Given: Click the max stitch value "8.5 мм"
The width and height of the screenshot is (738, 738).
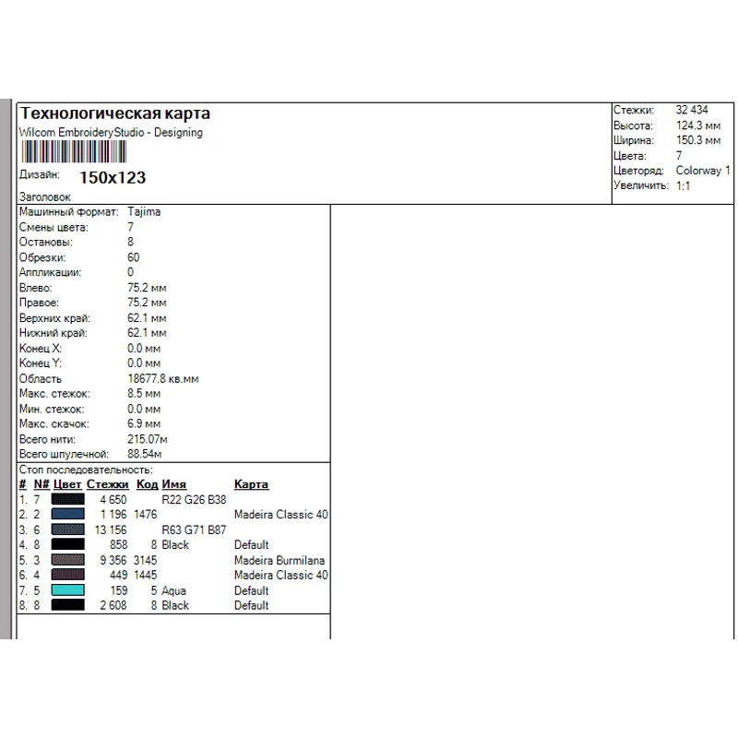Looking at the screenshot, I should click(x=144, y=394).
